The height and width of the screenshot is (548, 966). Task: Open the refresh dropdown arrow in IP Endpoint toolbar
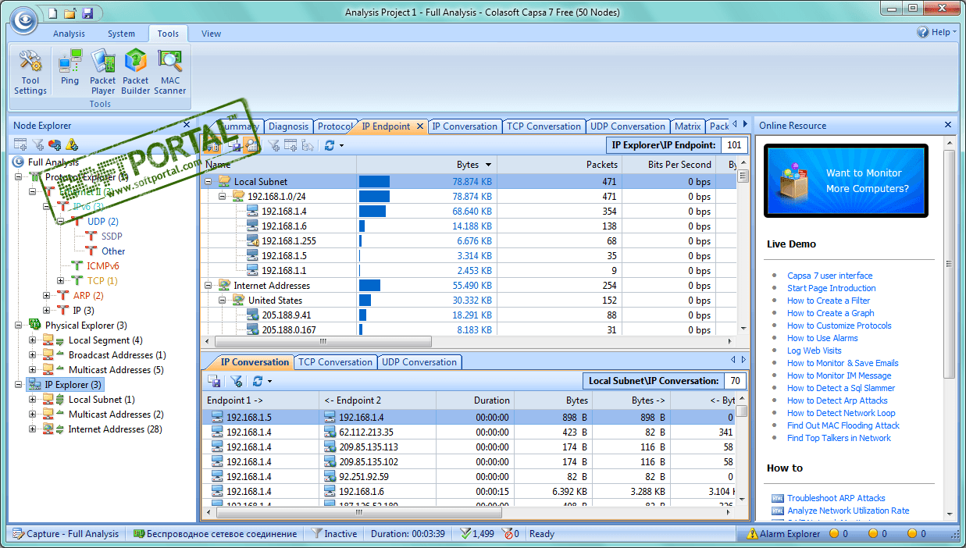pos(341,145)
